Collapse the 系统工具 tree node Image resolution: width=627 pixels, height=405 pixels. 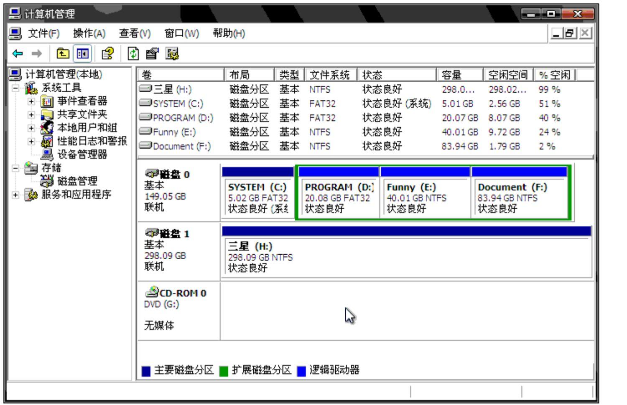[x=15, y=88]
